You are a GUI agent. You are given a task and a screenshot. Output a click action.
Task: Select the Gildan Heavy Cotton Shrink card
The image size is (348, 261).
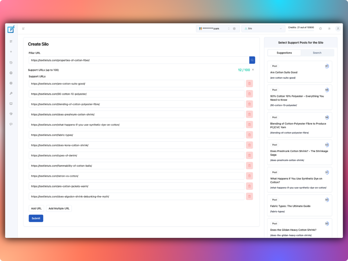coord(300,228)
